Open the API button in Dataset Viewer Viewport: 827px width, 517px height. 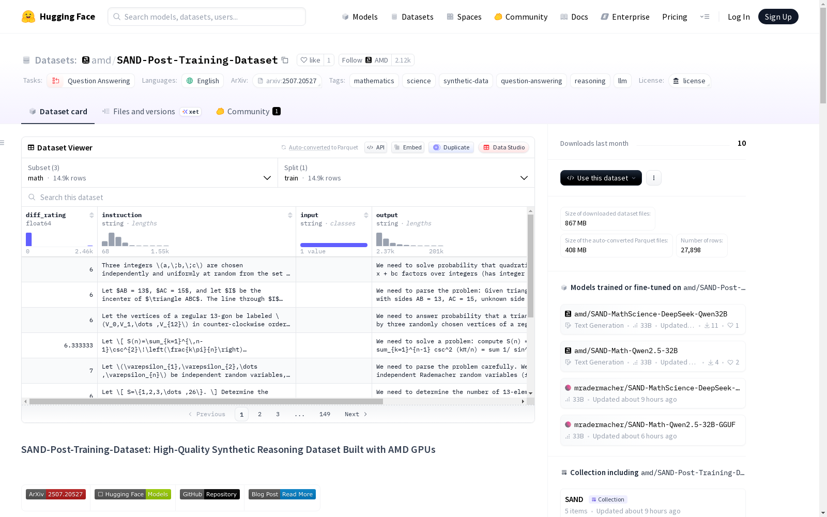coord(376,147)
